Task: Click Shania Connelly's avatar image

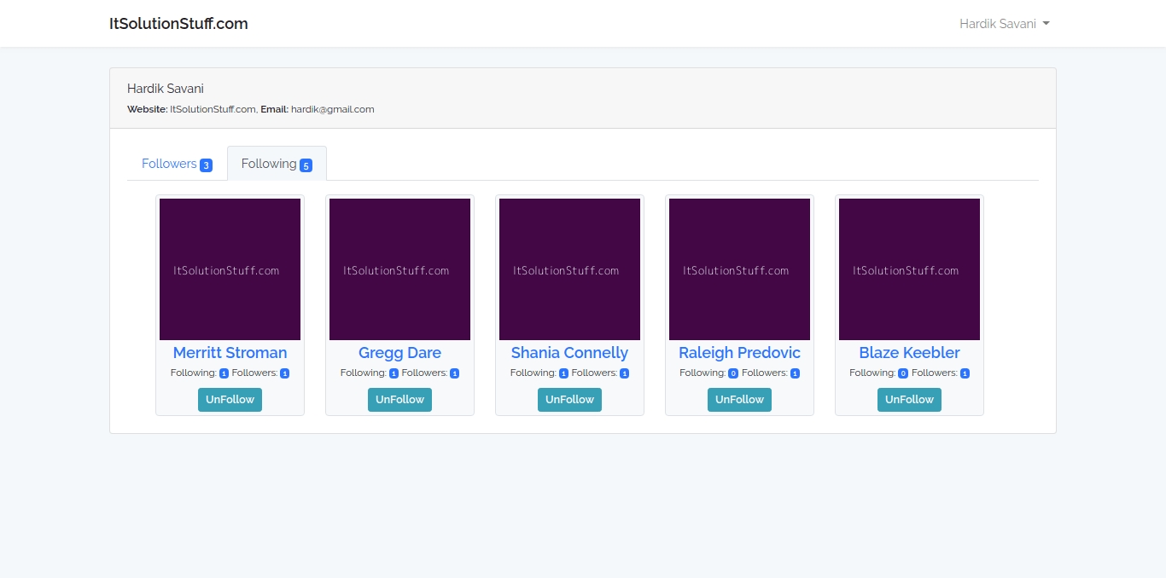Action: pos(569,269)
